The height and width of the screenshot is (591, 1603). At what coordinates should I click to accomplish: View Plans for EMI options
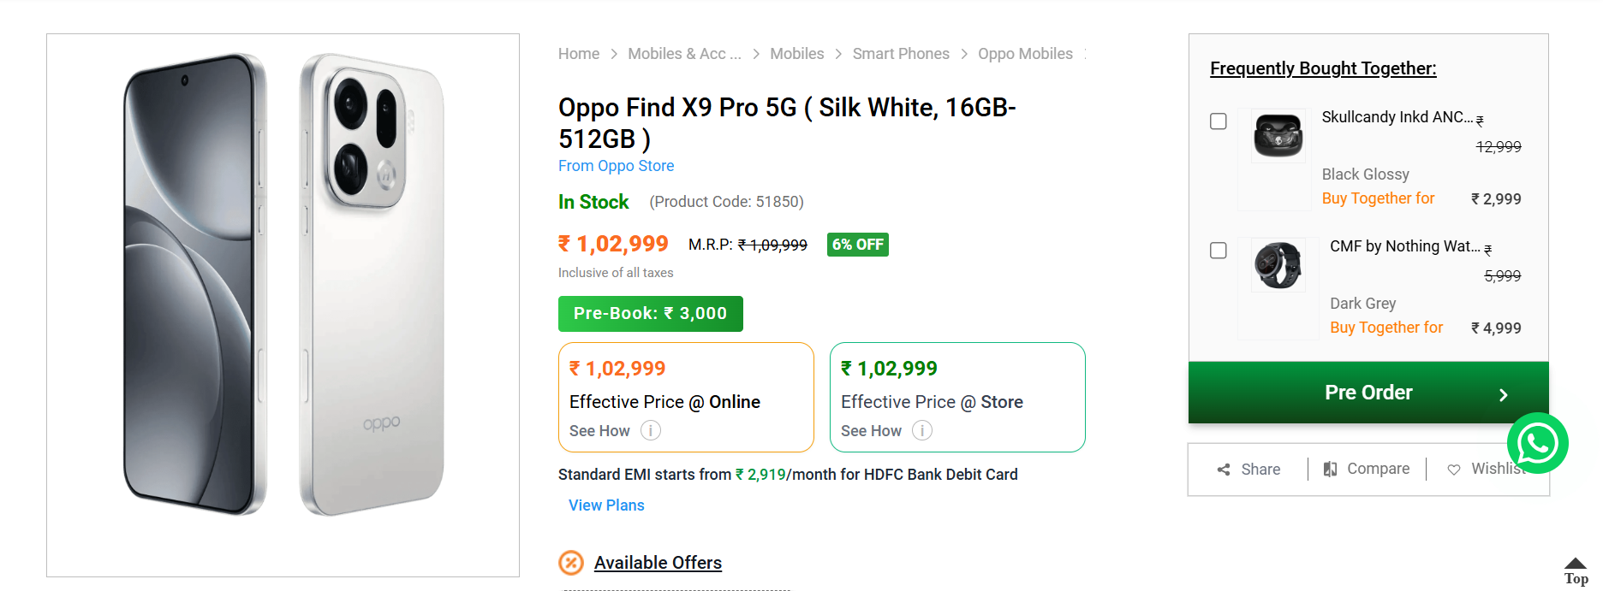pos(606,505)
